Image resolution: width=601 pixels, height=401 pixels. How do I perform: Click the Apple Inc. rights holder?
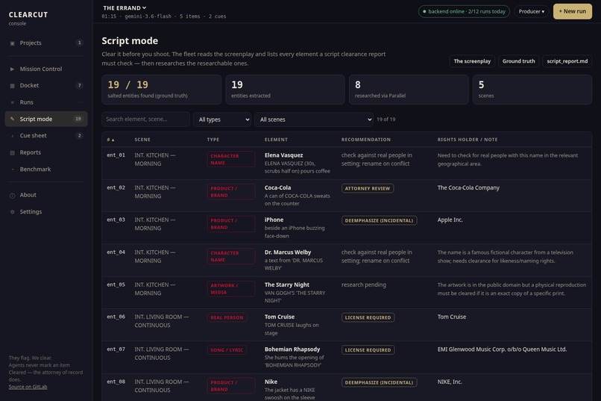(450, 220)
